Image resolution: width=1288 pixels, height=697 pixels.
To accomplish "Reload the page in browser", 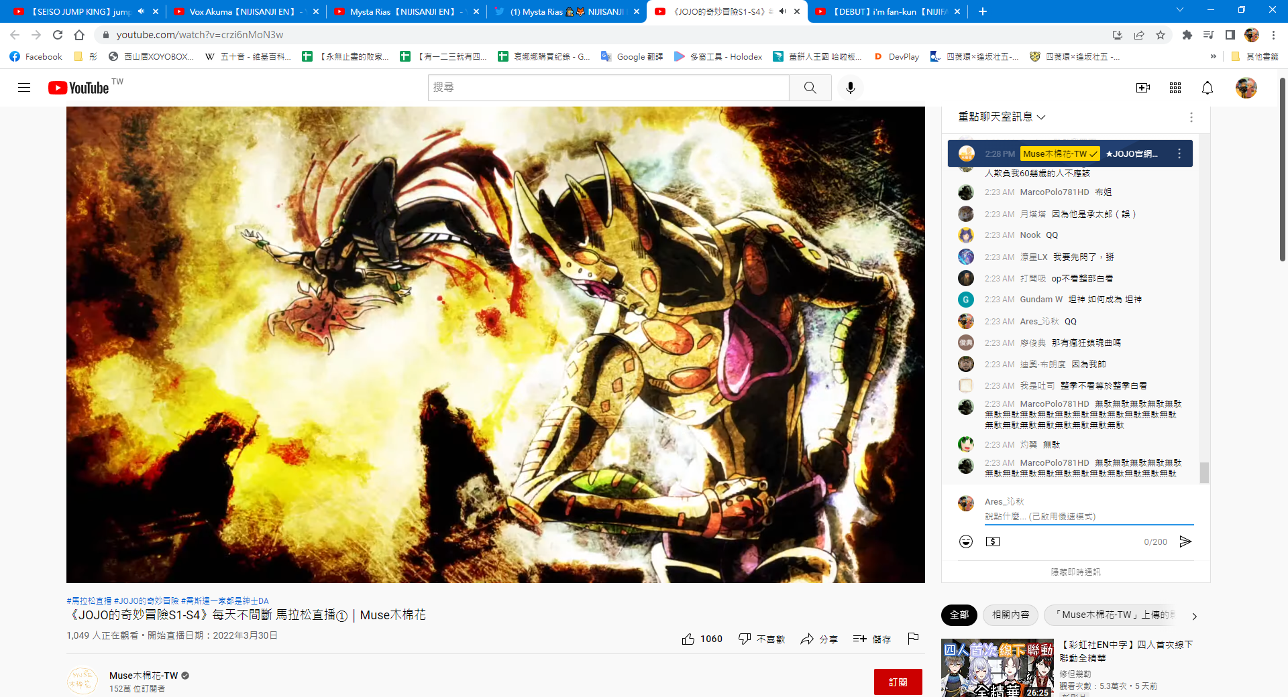I will pos(58,35).
